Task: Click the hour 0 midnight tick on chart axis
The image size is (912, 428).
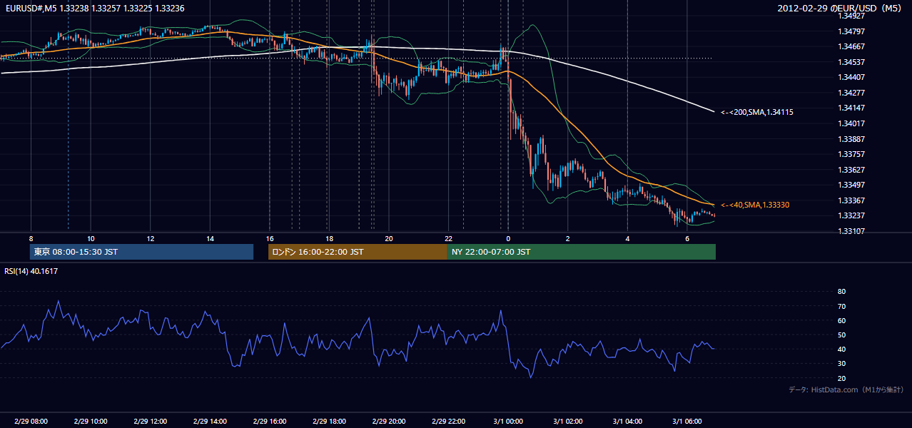Action: [x=508, y=238]
